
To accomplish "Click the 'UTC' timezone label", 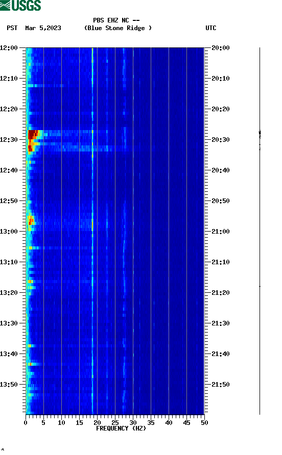I will click(x=211, y=28).
